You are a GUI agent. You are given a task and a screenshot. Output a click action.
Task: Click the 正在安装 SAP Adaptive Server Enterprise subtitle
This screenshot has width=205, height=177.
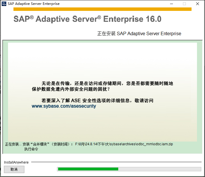click(139, 34)
